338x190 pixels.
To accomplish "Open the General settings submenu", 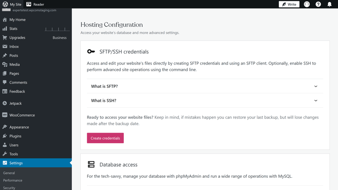I will click(x=9, y=173).
